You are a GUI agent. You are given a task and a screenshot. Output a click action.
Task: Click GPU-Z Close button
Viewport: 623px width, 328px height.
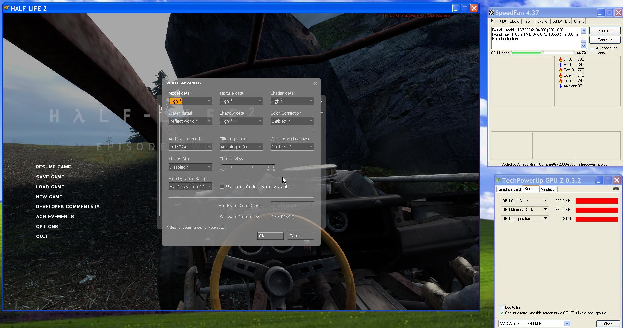point(608,324)
